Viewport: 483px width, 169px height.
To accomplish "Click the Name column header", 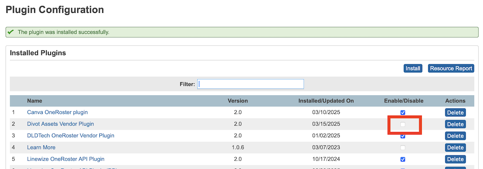I will (x=35, y=101).
